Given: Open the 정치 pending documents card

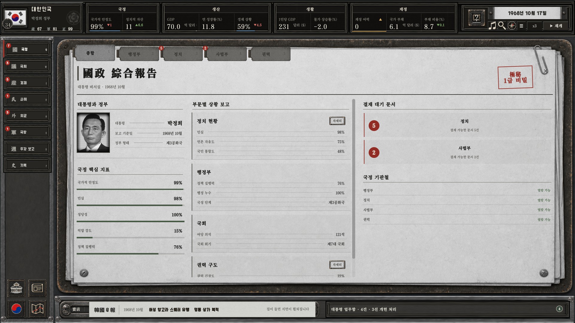Looking at the screenshot, I should pyautogui.click(x=458, y=125).
